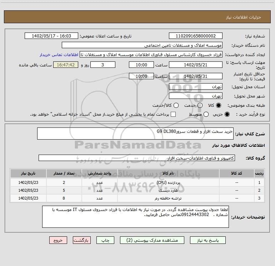Click quantity 2 in the CPU row
The image size is (275, 266).
pos(64,182)
